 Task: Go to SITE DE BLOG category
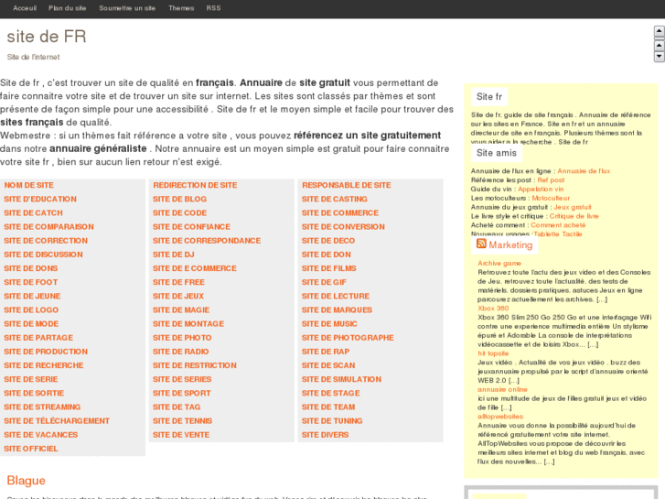tap(180, 200)
